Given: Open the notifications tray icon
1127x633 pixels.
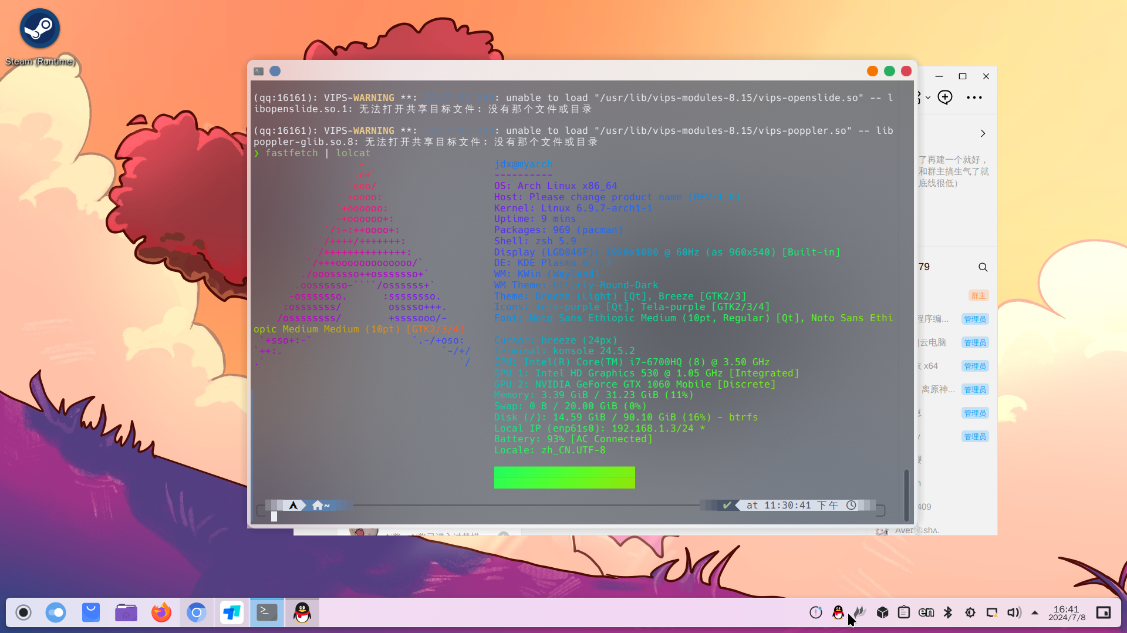Looking at the screenshot, I should 816,612.
